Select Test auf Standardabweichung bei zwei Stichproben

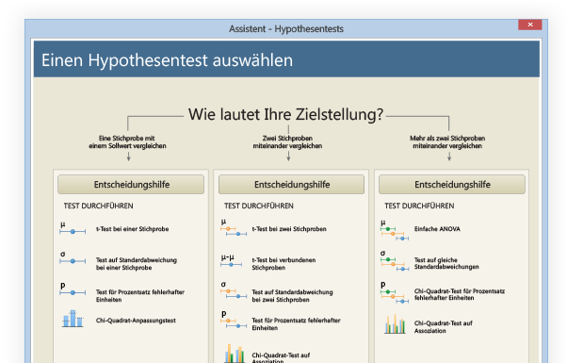tap(292, 296)
